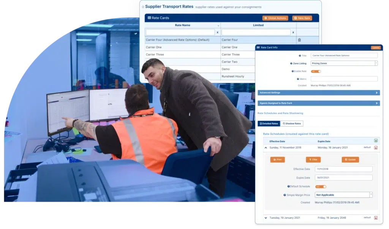Remove the 19 January 2021 schedule
The image size is (389, 229).
pos(376,218)
